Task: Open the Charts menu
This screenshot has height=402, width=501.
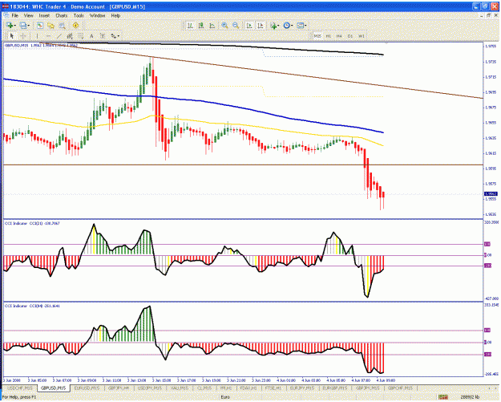Action: (x=62, y=15)
